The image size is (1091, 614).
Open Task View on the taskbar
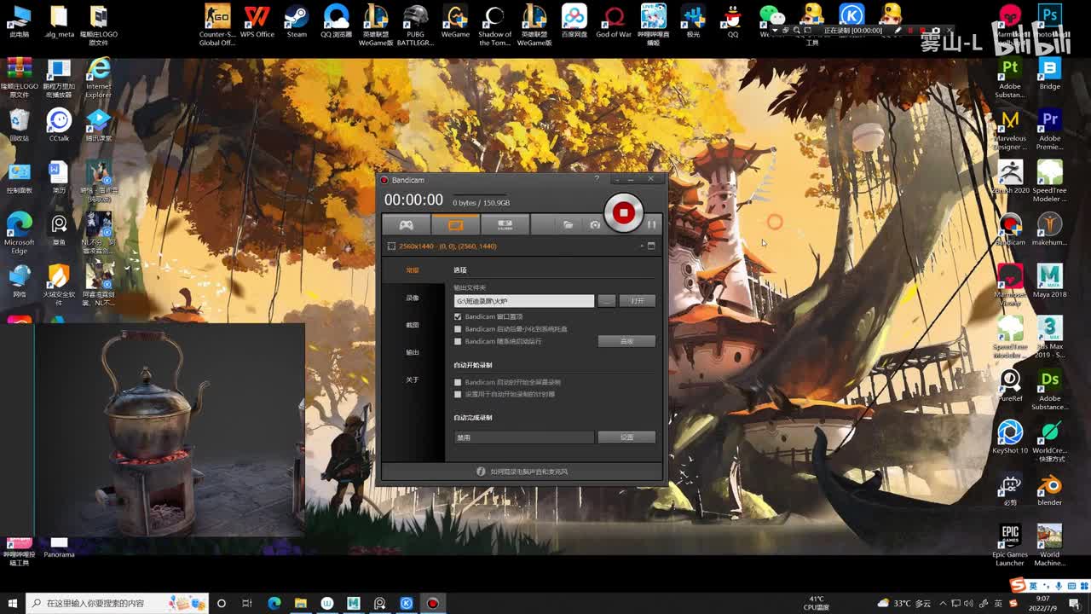pyautogui.click(x=247, y=603)
